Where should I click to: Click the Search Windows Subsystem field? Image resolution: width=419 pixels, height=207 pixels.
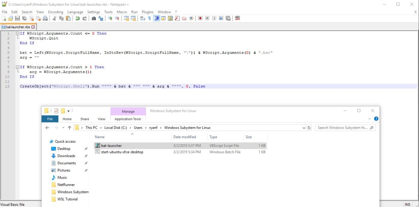click(345, 128)
